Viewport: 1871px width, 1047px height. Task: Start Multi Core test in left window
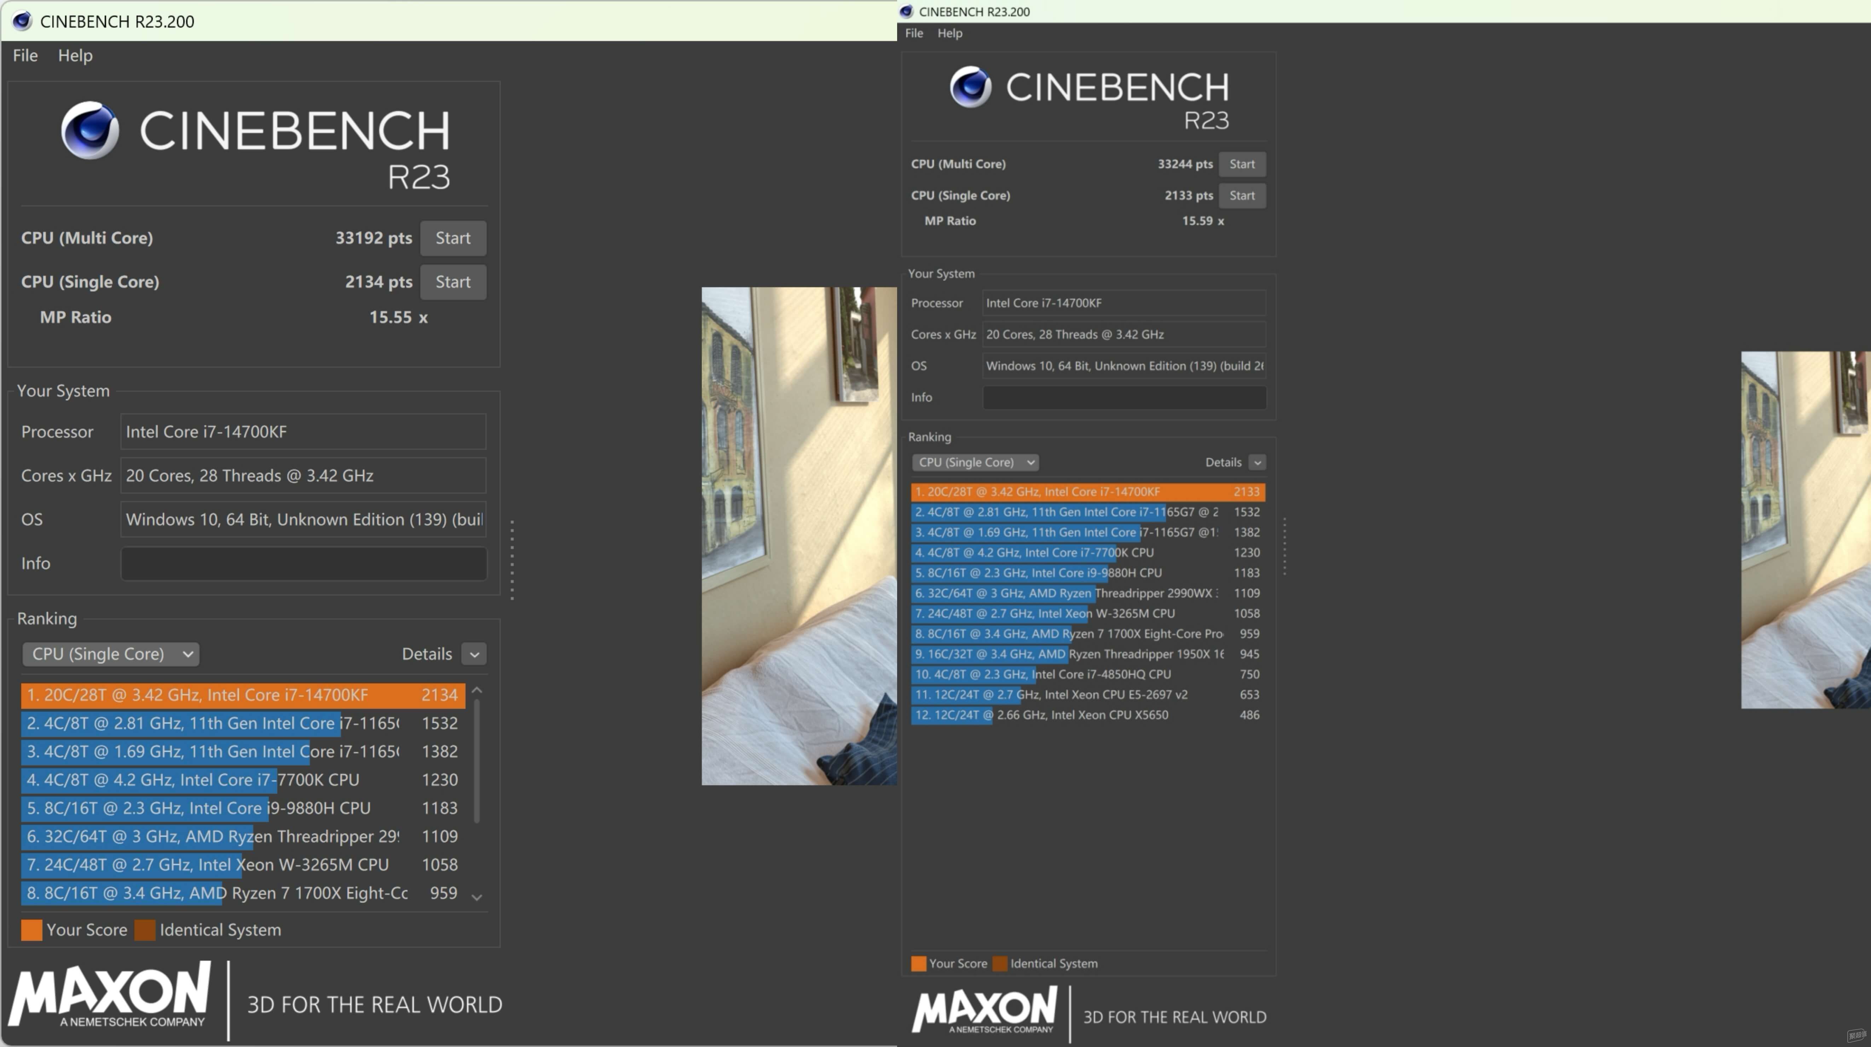(x=452, y=238)
